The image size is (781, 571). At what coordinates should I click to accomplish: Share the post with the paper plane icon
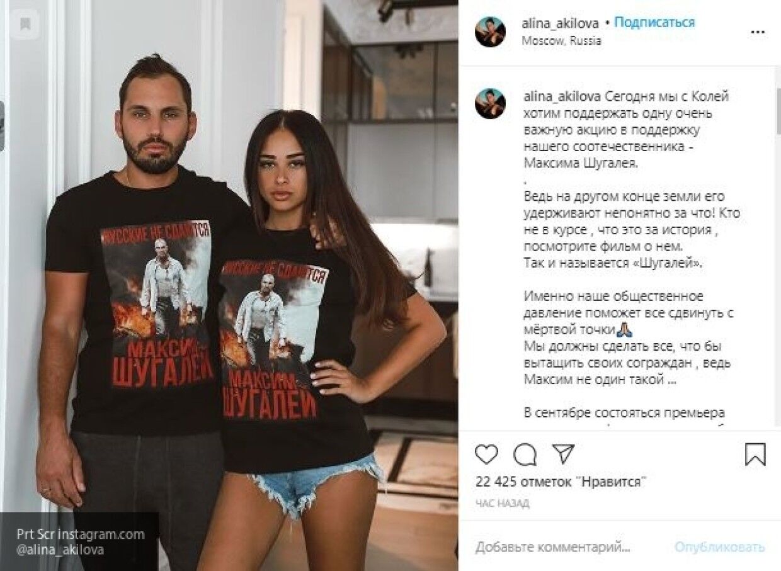563,454
